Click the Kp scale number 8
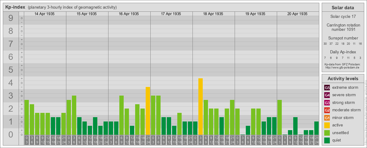Screen dimensions: 367x148 click(x=11, y=31)
